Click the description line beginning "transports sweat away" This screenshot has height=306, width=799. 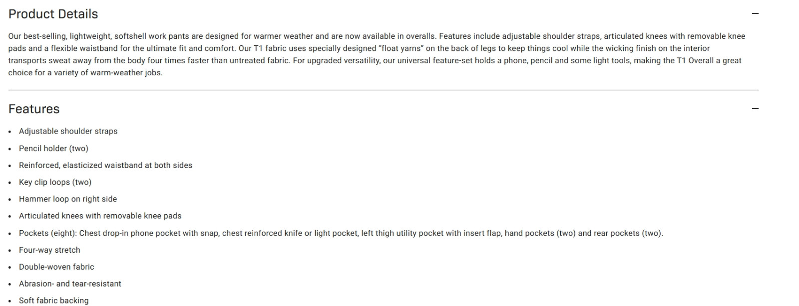point(375,60)
